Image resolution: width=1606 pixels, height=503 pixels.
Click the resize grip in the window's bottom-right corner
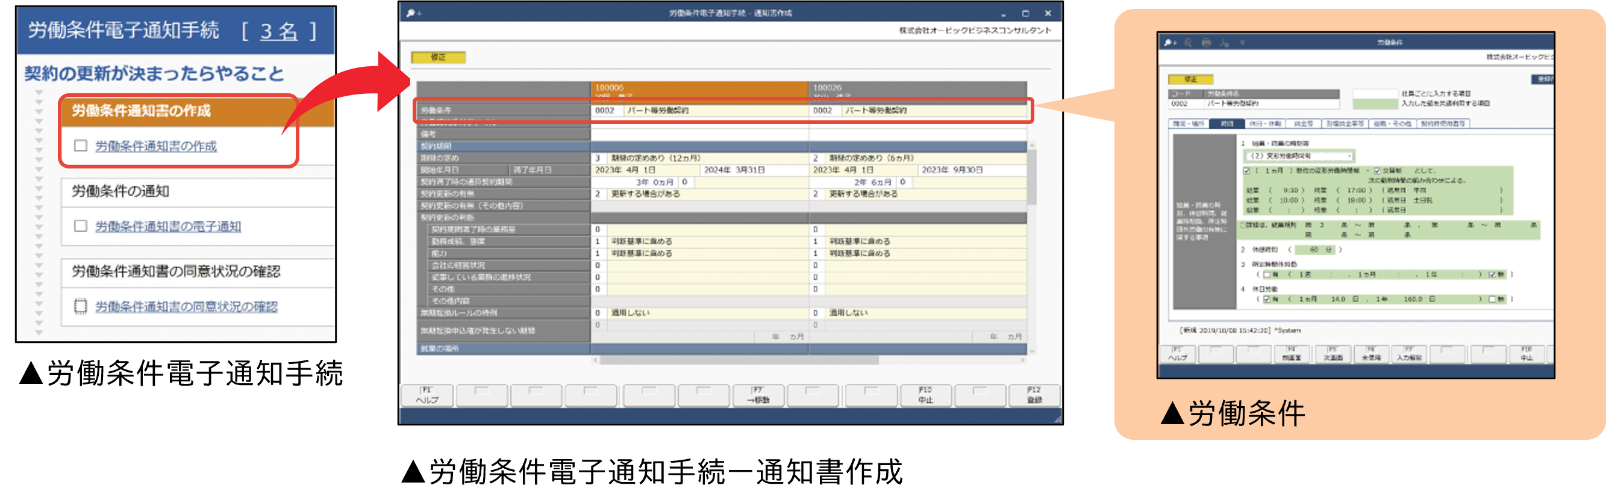pyautogui.click(x=1057, y=419)
